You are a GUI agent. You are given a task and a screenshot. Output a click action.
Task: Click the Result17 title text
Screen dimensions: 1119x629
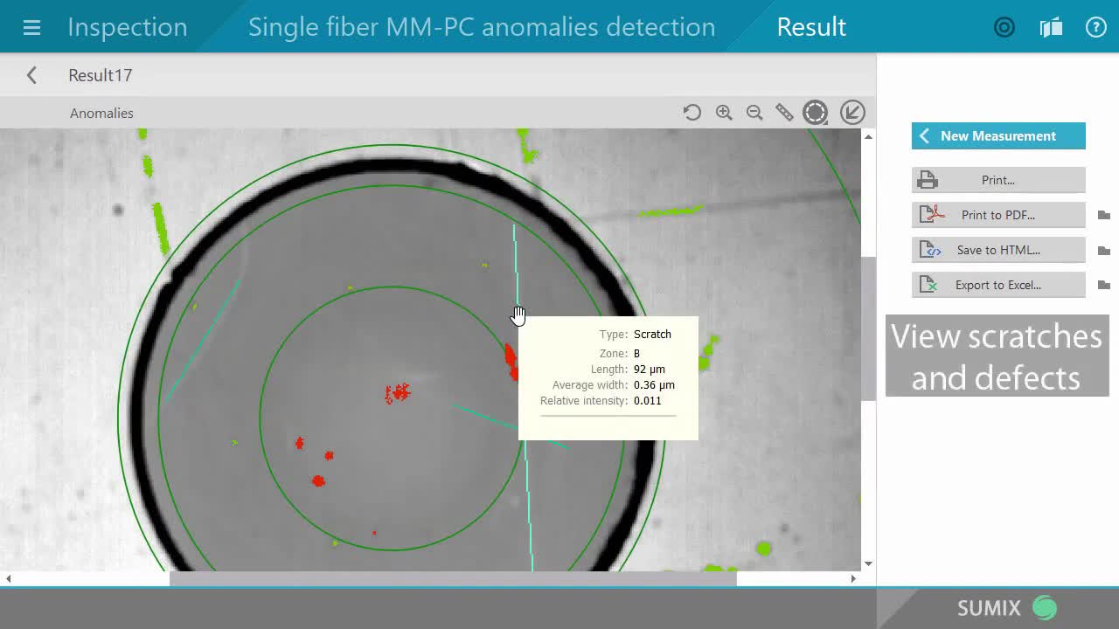click(x=101, y=75)
